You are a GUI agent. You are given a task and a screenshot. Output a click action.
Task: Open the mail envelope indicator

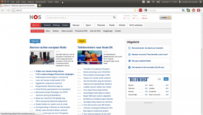click(148, 2)
